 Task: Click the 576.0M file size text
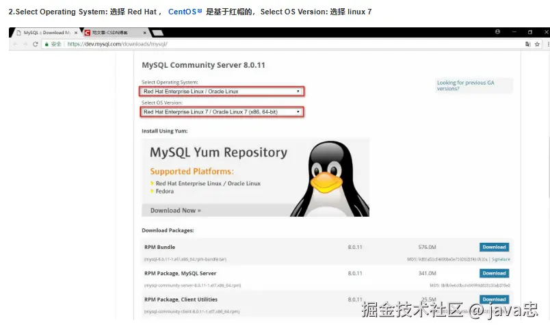pyautogui.click(x=427, y=247)
